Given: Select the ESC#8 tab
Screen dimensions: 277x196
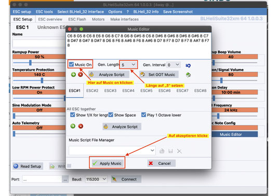Looking at the screenshot, I should coord(200,90).
